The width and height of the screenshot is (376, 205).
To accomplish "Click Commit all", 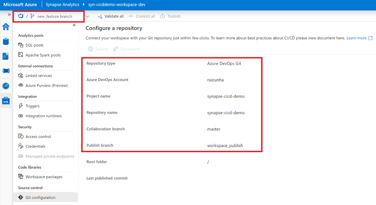I will (x=142, y=16).
